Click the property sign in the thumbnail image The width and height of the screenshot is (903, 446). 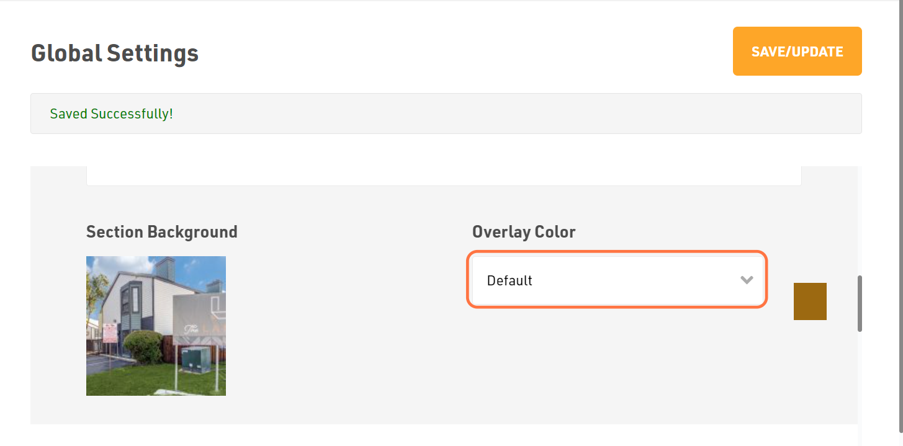(200, 319)
